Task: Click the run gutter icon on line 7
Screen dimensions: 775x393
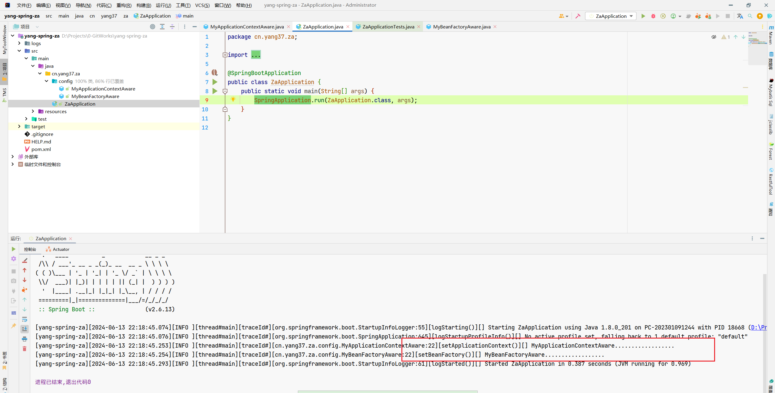Action: point(215,82)
